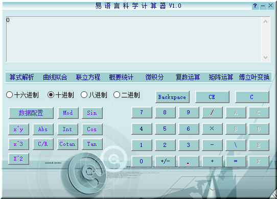Click the multiplication × operator key
This screenshot has height=199, width=277.
coord(212,129)
